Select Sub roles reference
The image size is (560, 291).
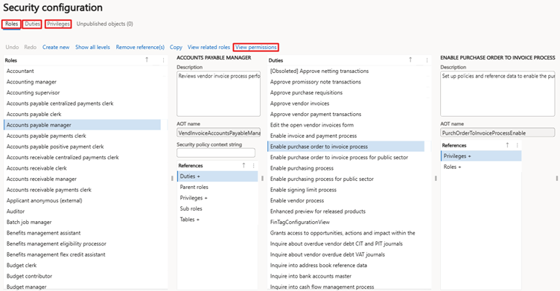pyautogui.click(x=217, y=208)
